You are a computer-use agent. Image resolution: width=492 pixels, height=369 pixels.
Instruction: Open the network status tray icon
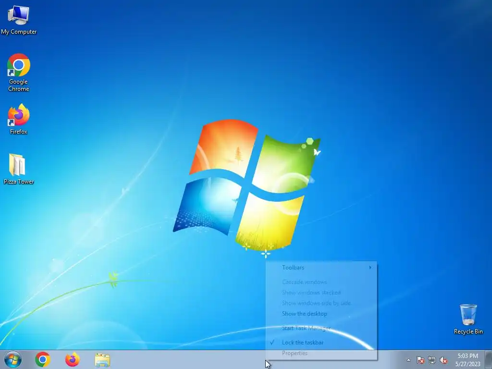pos(432,360)
